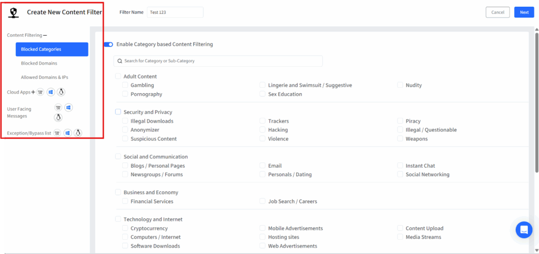
Task: Collapse the Content Filtering section
Action: point(45,35)
